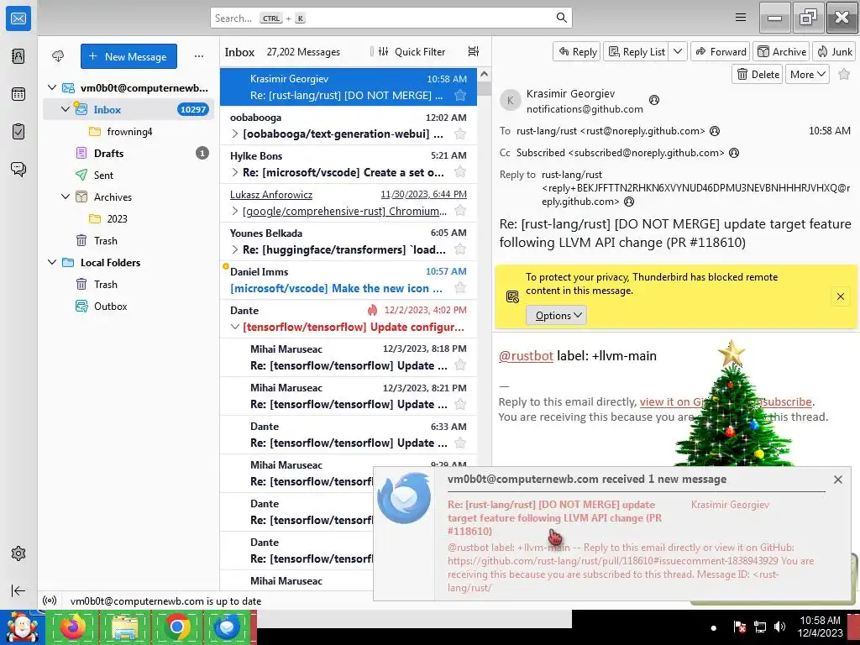Click the Reply button
The image size is (860, 645).
pos(576,51)
